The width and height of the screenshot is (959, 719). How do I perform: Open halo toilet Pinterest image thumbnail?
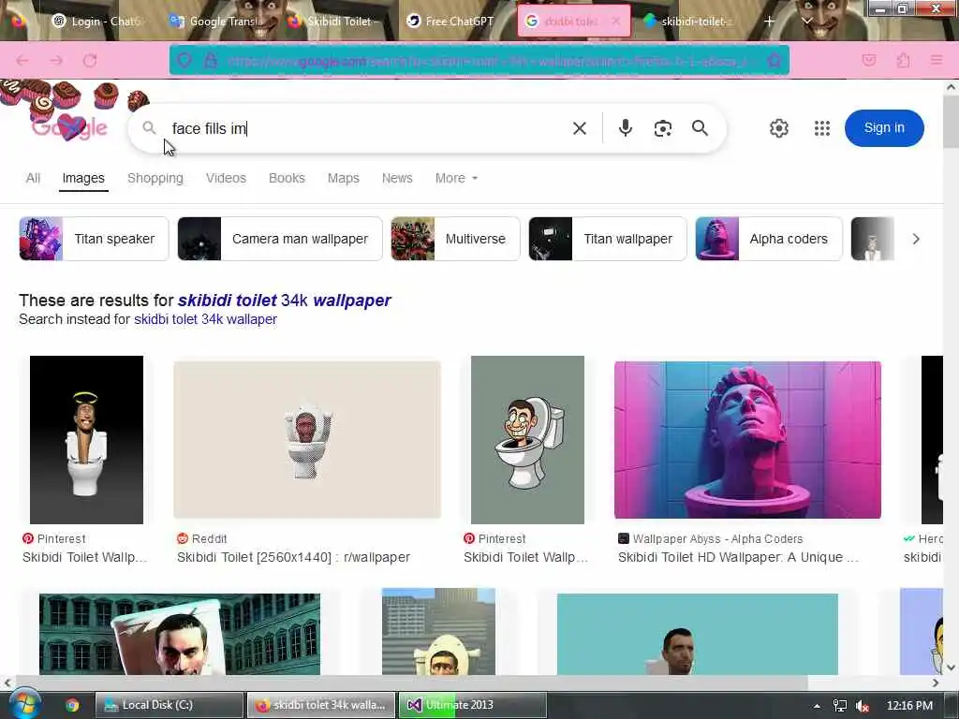(86, 440)
